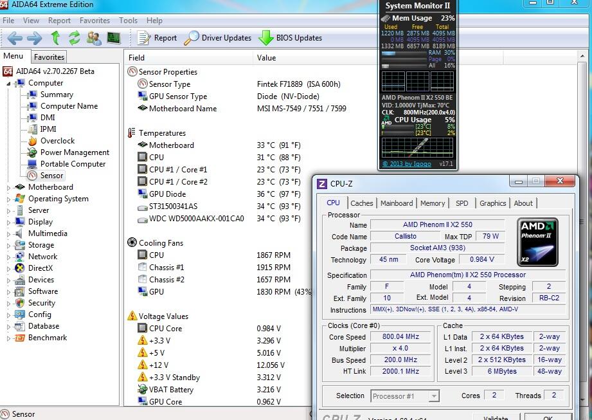
Task: Click the Back arrow toolbar icon
Action: pyautogui.click(x=15, y=38)
